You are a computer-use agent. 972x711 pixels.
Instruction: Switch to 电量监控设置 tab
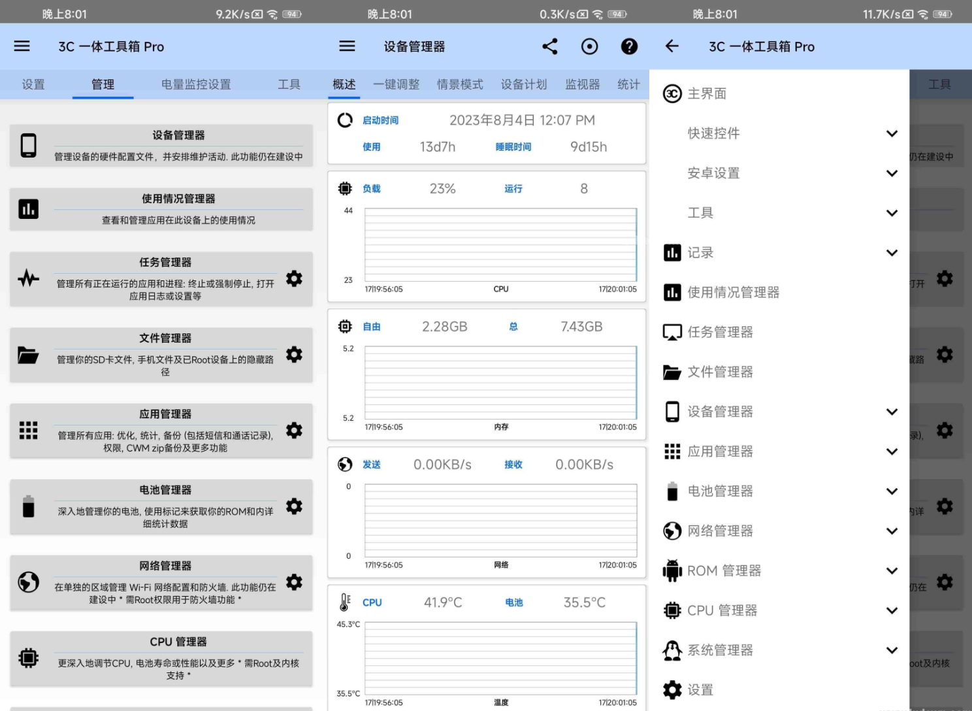(x=196, y=84)
